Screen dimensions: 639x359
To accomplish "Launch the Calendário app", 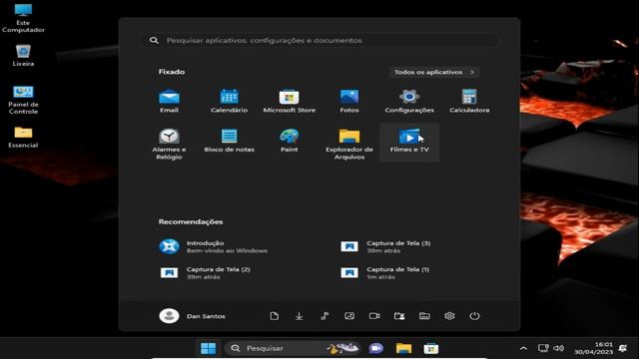I will [x=229, y=102].
